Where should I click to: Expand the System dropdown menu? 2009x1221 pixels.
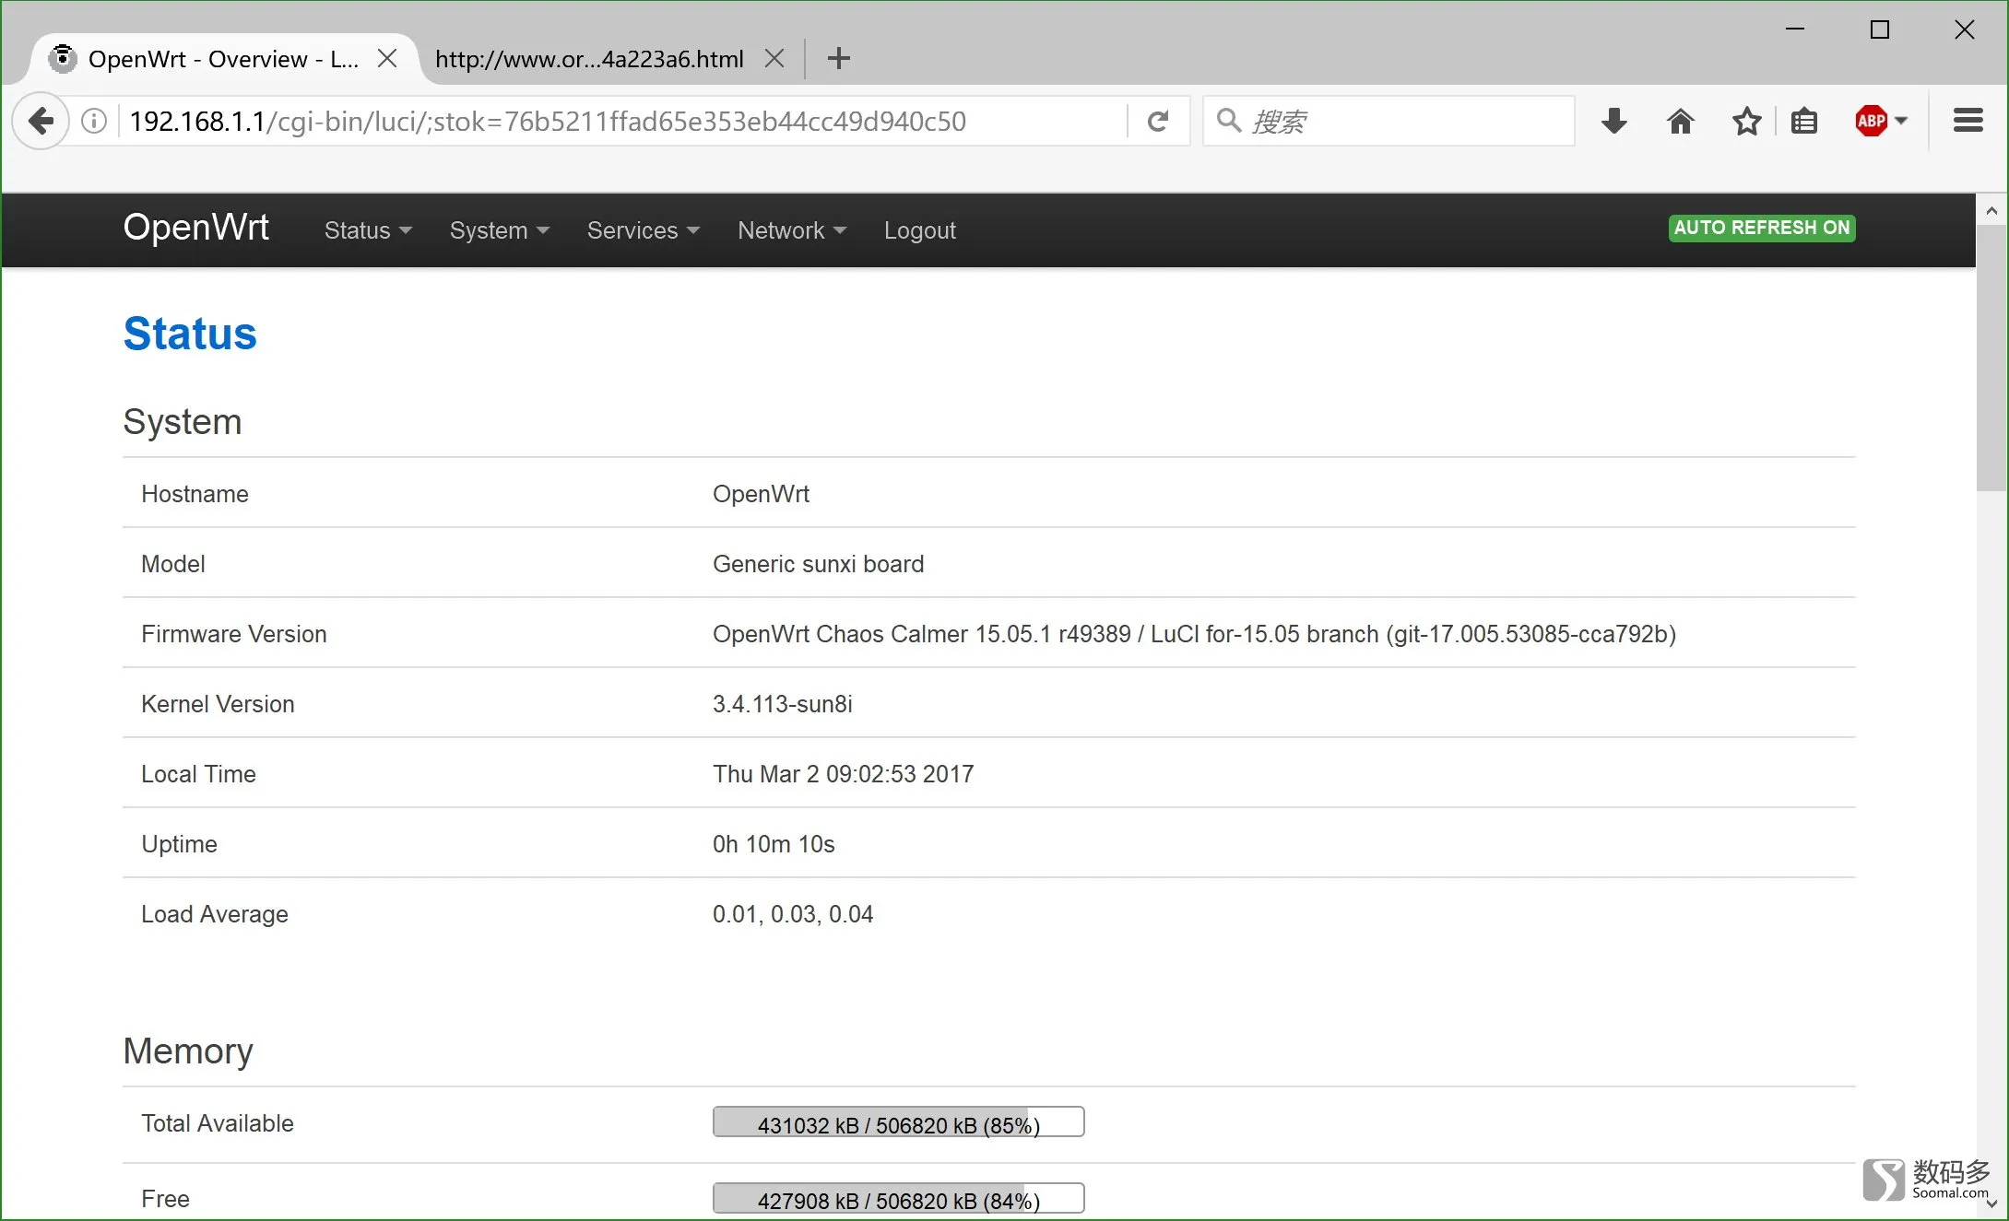coord(499,230)
